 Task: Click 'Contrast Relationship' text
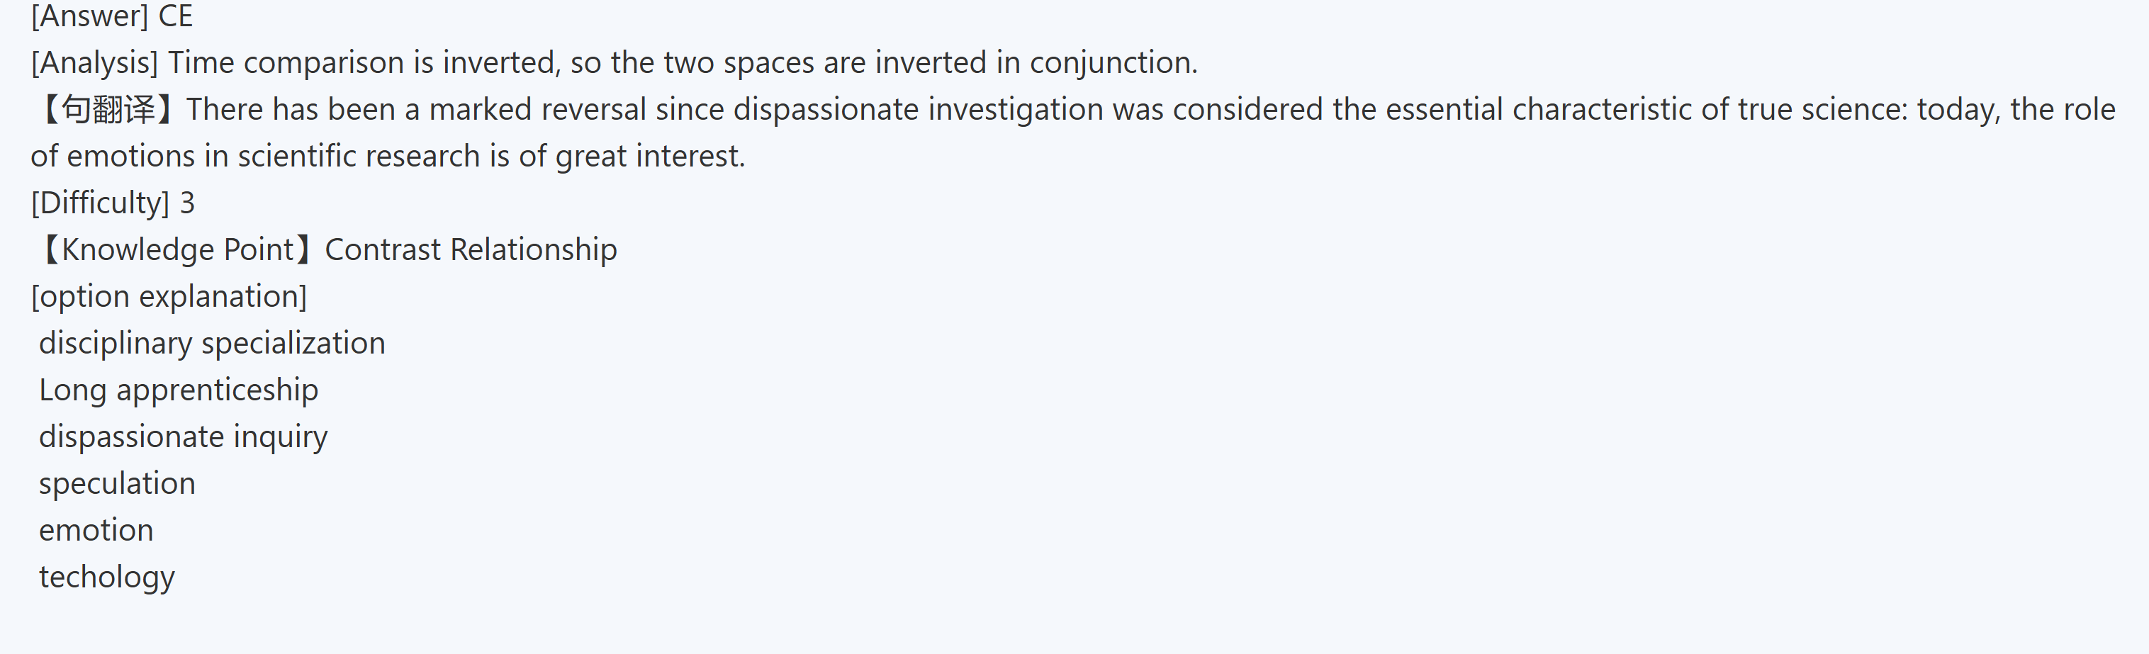point(471,249)
